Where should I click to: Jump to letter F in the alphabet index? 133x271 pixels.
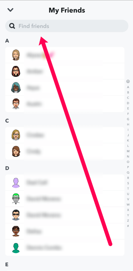pos(128,114)
